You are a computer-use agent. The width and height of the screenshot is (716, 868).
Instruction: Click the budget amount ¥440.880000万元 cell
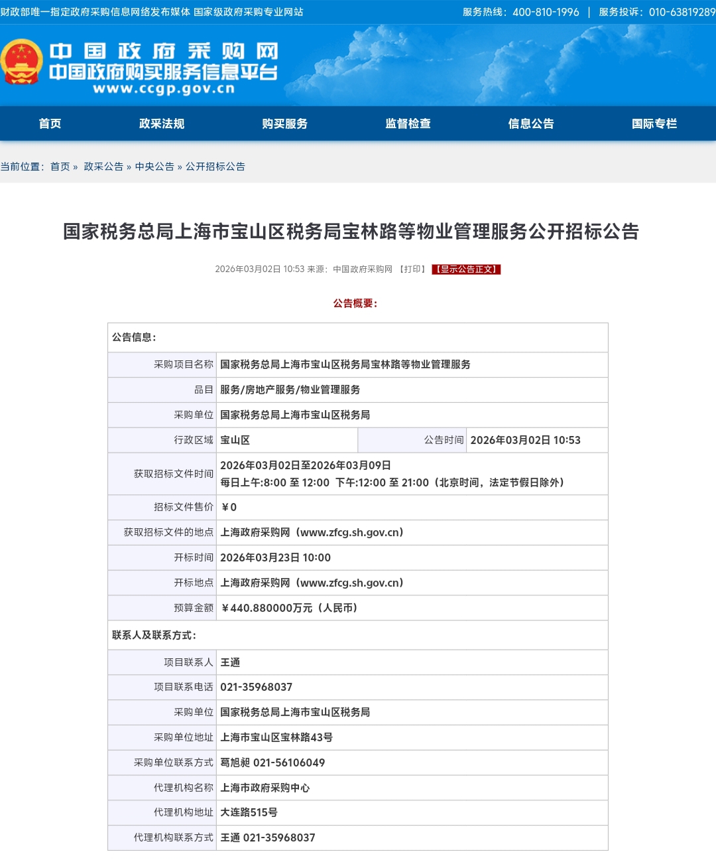[x=289, y=608]
